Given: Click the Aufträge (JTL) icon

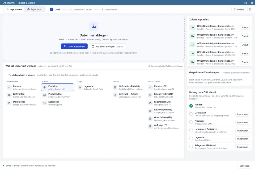Looking at the screenshot, I should [150, 126].
